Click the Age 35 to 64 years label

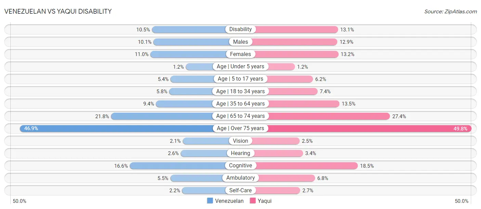point(240,103)
